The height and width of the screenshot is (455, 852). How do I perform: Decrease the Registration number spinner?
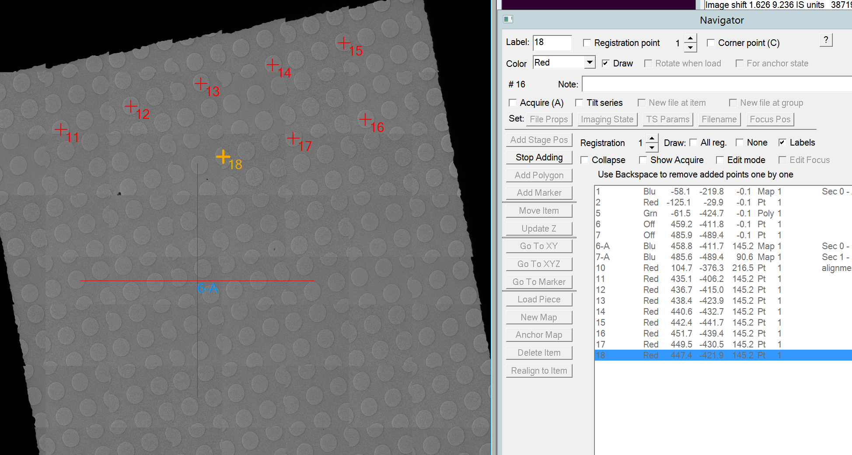click(x=652, y=147)
